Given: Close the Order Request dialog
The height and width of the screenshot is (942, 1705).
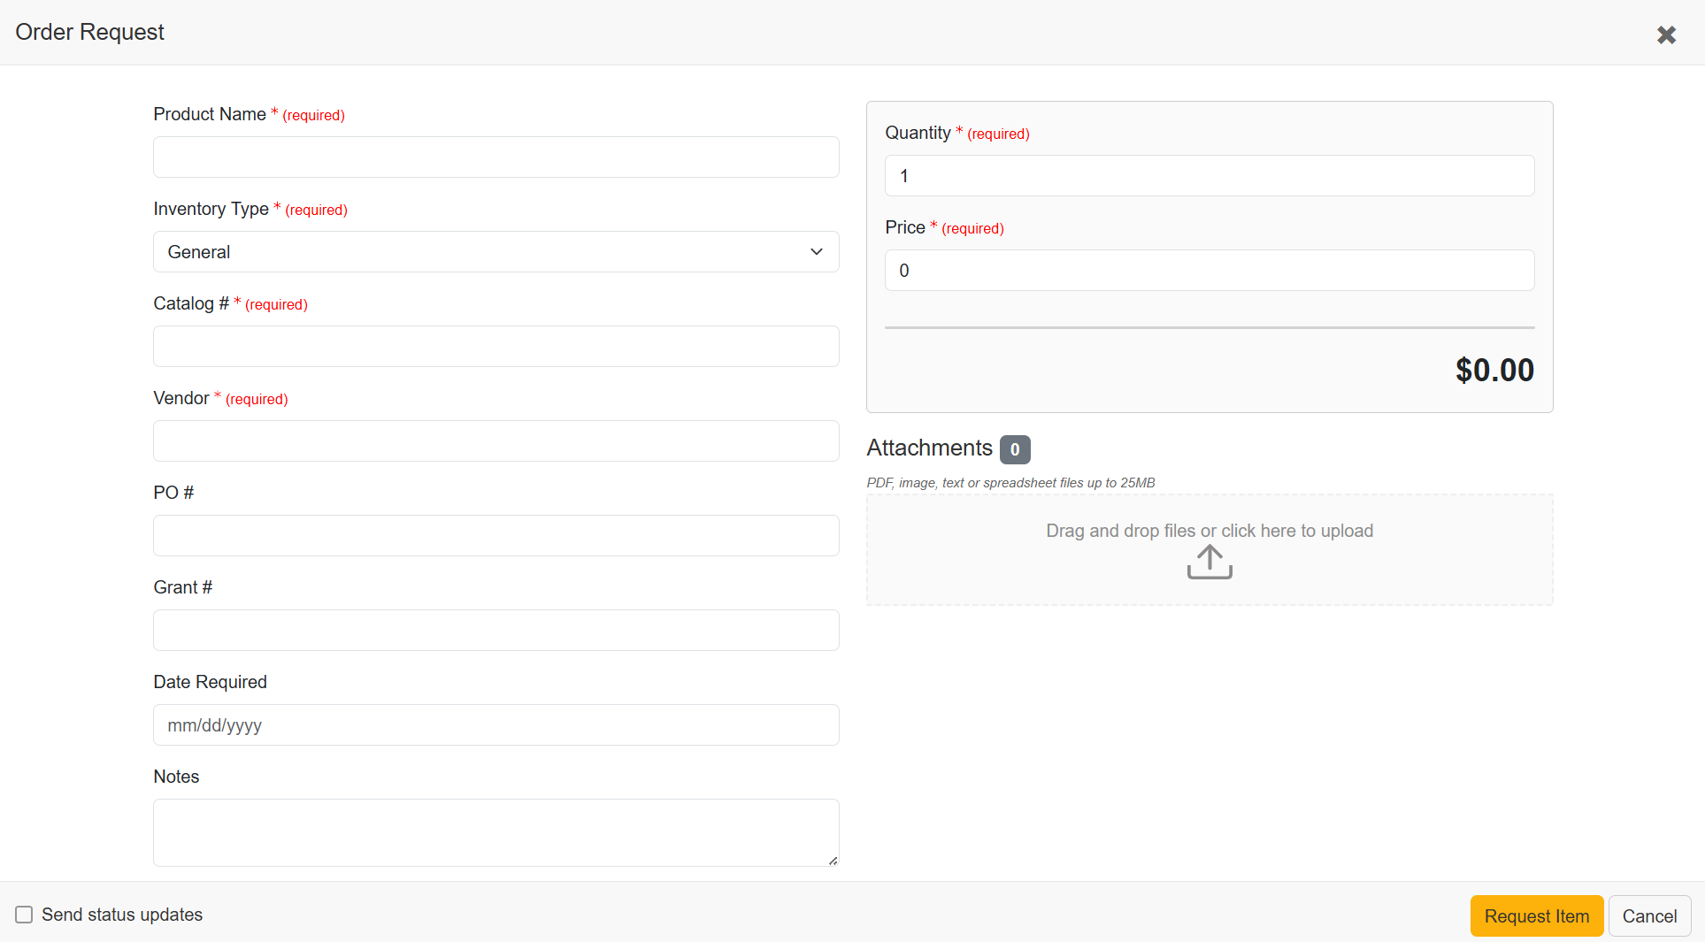Looking at the screenshot, I should [1667, 34].
